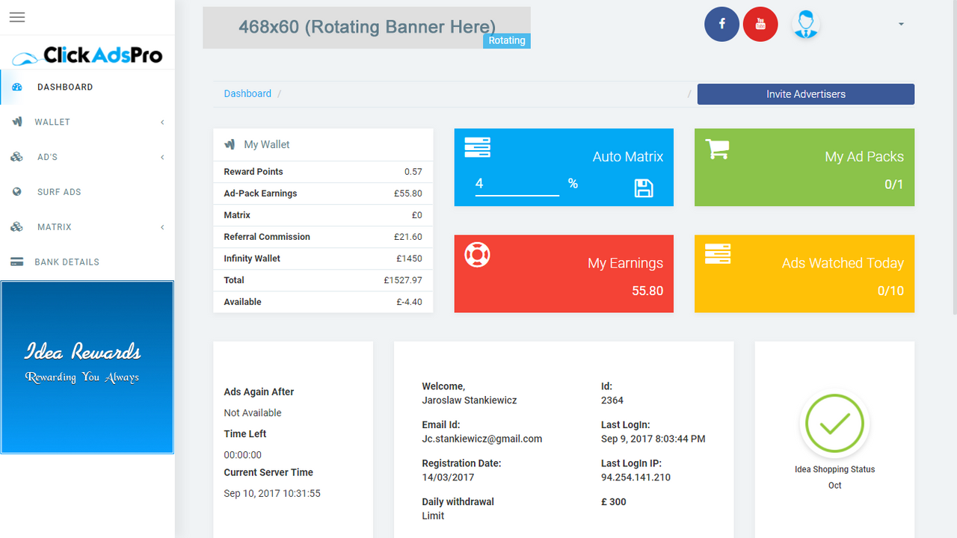Open the hamburger menu icon
This screenshot has width=957, height=538.
[x=17, y=17]
